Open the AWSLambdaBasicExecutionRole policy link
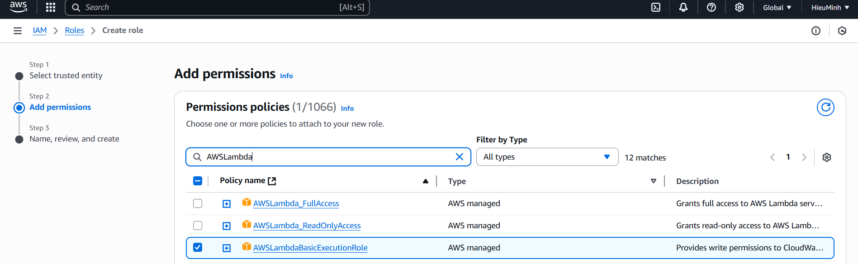The width and height of the screenshot is (858, 264). (x=310, y=248)
